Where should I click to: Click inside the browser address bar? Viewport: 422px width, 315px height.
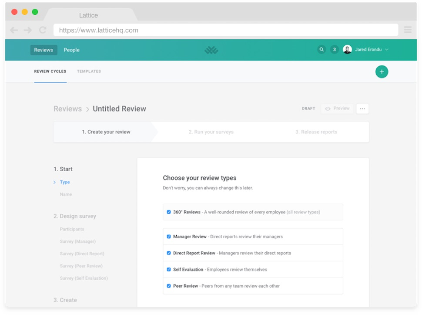[226, 30]
